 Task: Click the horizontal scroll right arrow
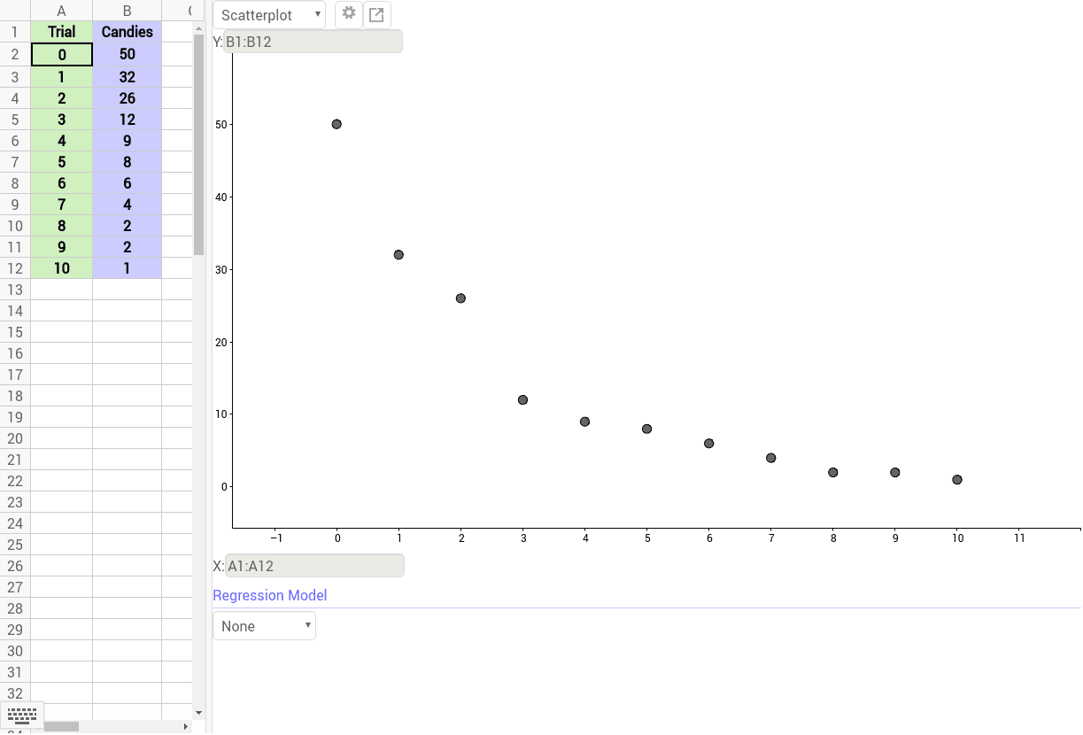point(186,727)
